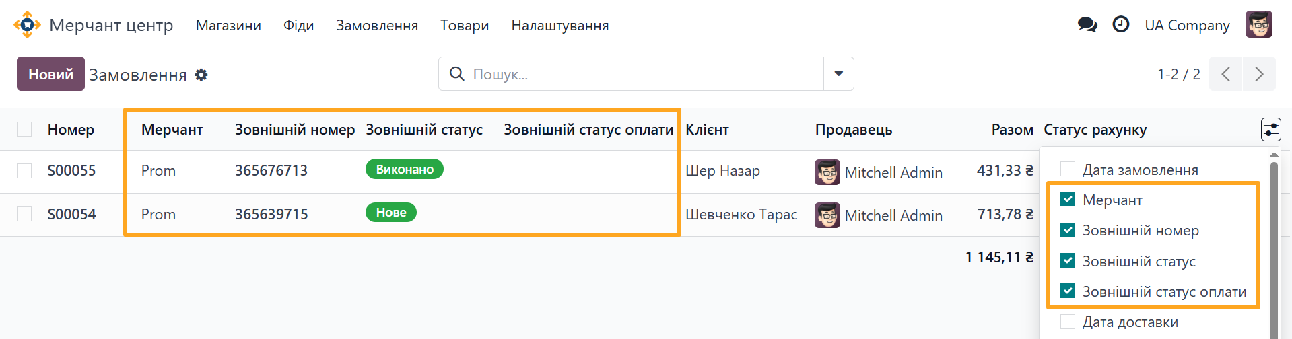Enable the Дата замовлення column checkbox

point(1068,169)
